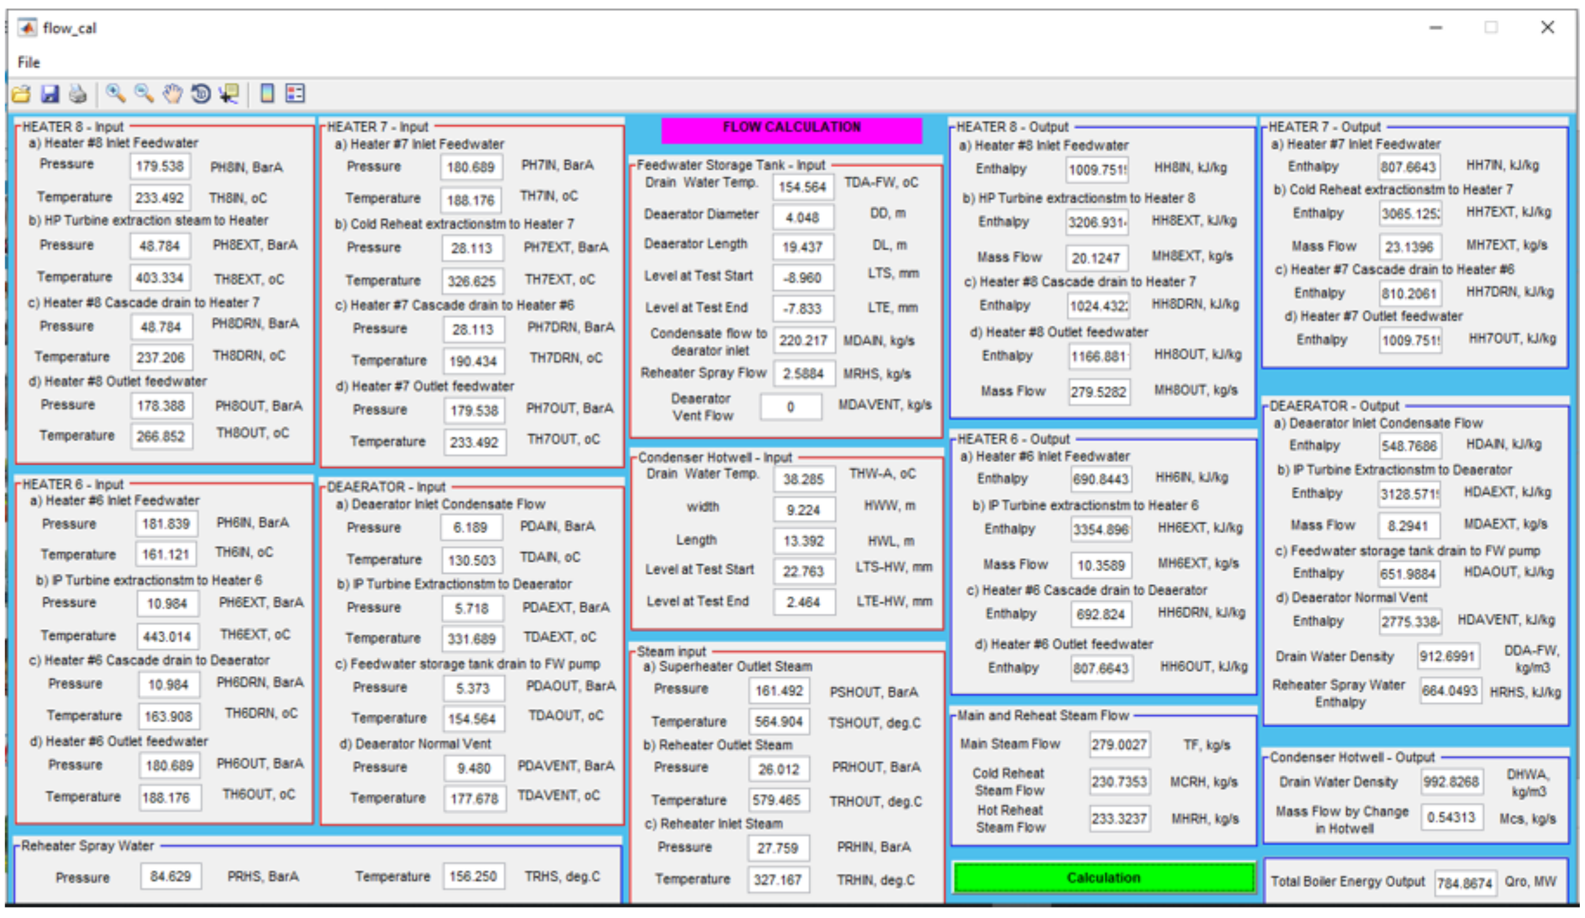1585x918 pixels.
Task: Click the Open File folder icon
Action: point(21,94)
